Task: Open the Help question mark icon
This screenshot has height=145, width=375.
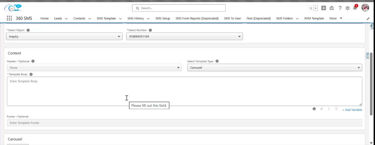Action: click(x=340, y=8)
